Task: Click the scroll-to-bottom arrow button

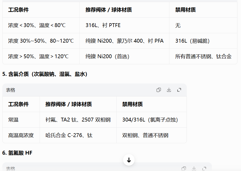Action: (x=129, y=160)
